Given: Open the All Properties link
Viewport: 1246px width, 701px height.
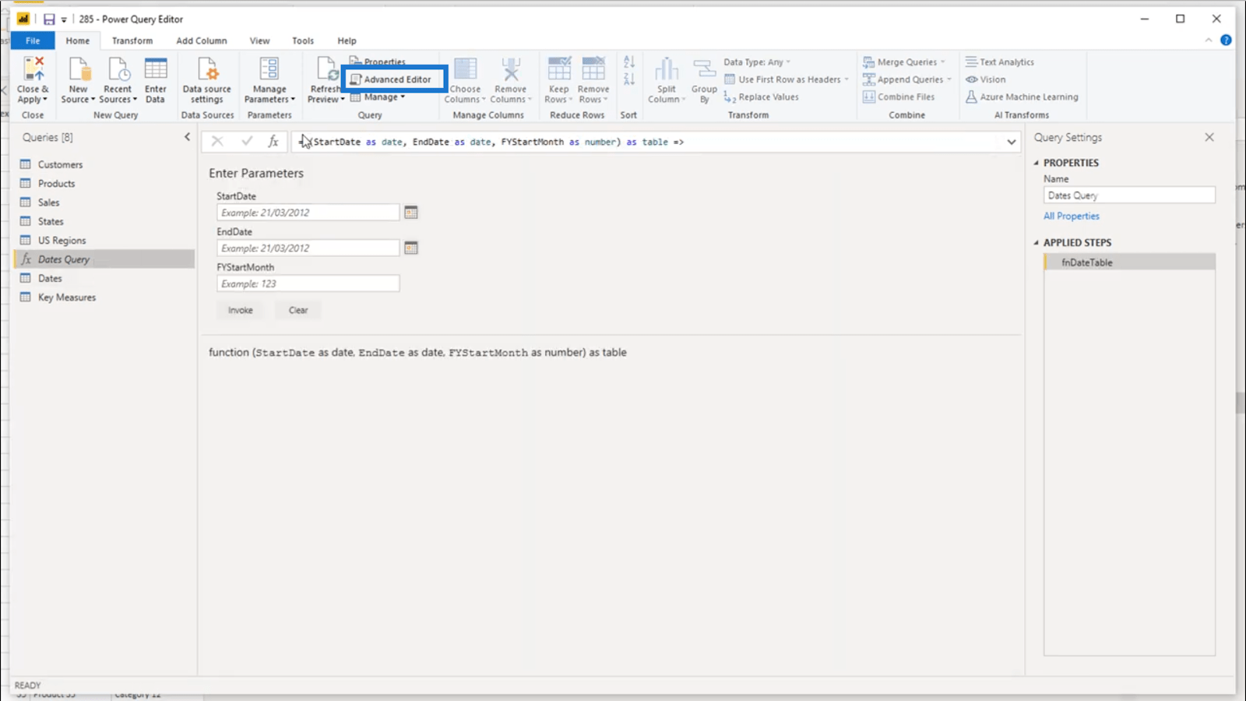Looking at the screenshot, I should pos(1072,217).
